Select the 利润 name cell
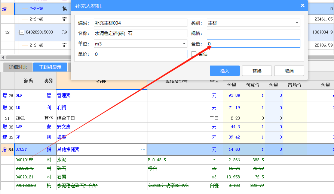334x194 pixels. 102,108
